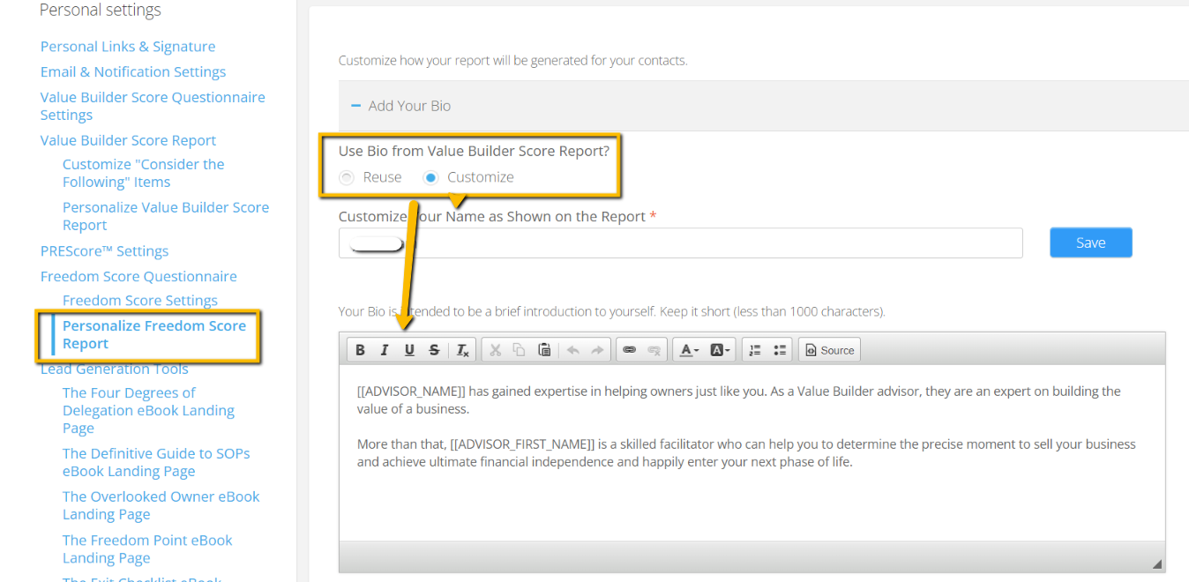Open the Background Color picker
The height and width of the screenshot is (582, 1189).
[x=720, y=350]
